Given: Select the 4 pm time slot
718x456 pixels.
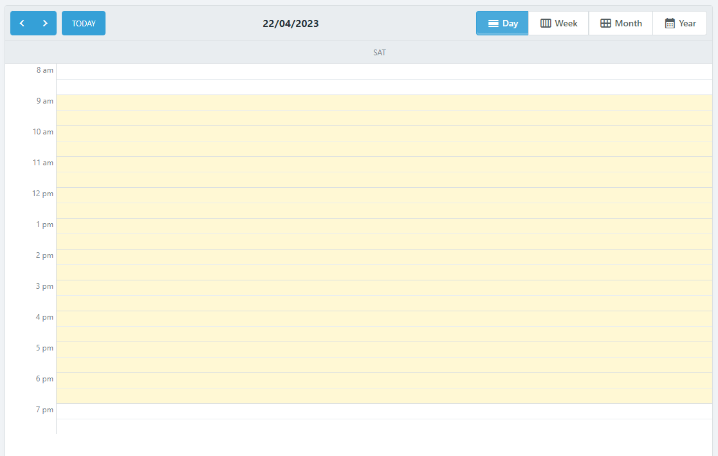Looking at the screenshot, I should (x=384, y=318).
